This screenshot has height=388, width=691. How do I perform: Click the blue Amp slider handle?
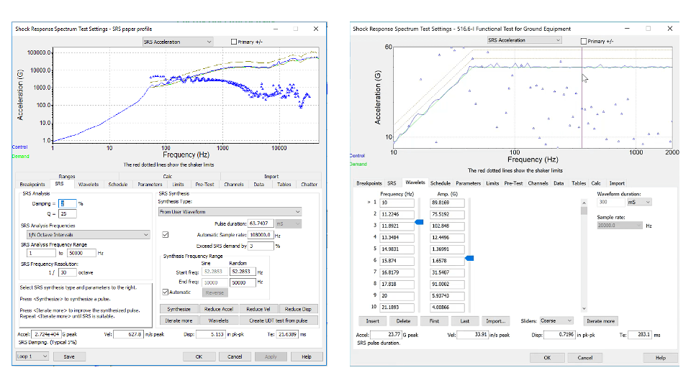coord(469,258)
